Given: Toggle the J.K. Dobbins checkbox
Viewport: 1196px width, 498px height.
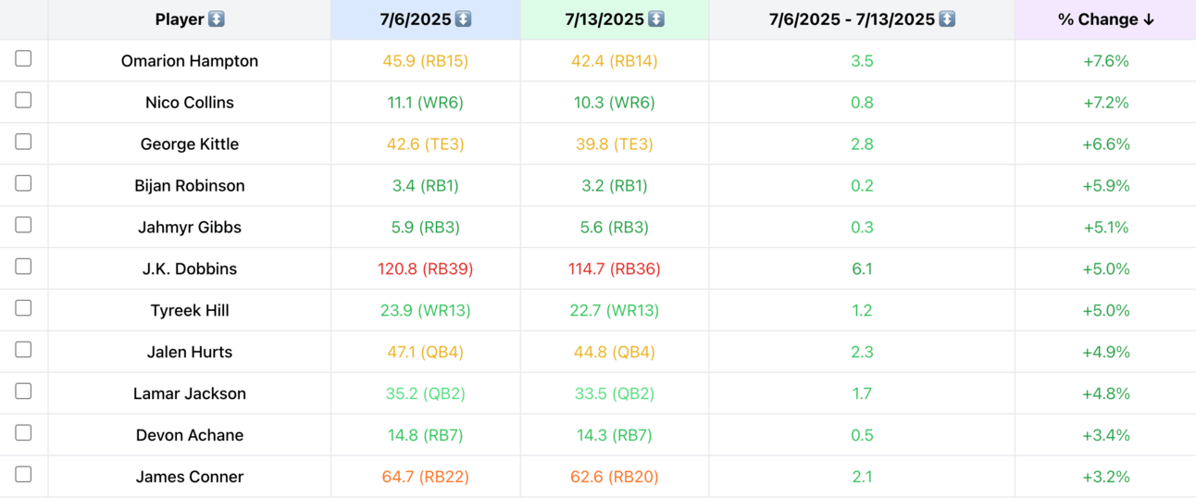Looking at the screenshot, I should pyautogui.click(x=23, y=267).
